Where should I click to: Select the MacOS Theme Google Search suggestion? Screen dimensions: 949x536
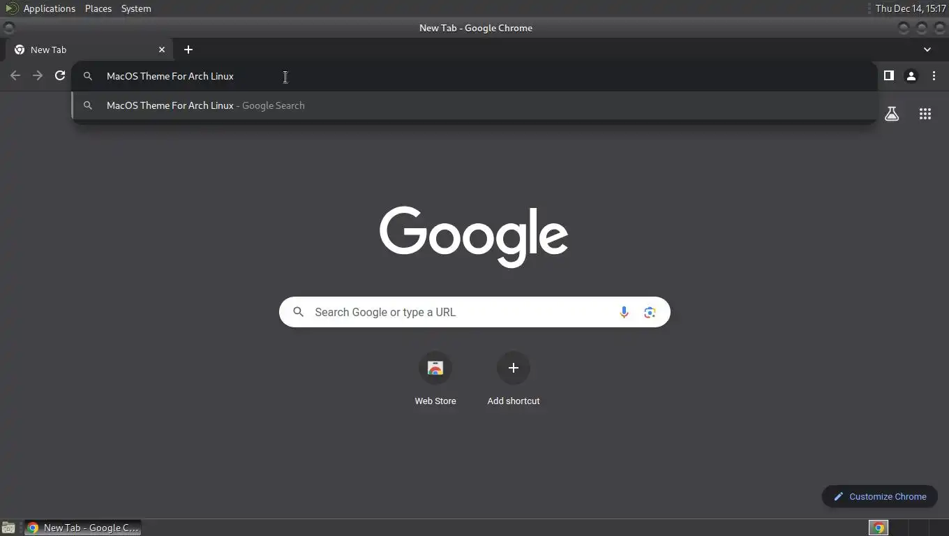pos(474,105)
